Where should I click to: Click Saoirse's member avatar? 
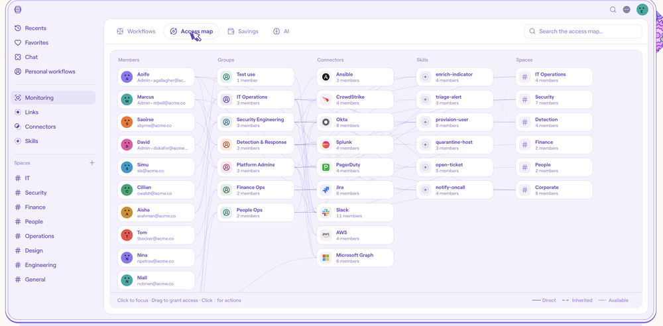click(127, 122)
